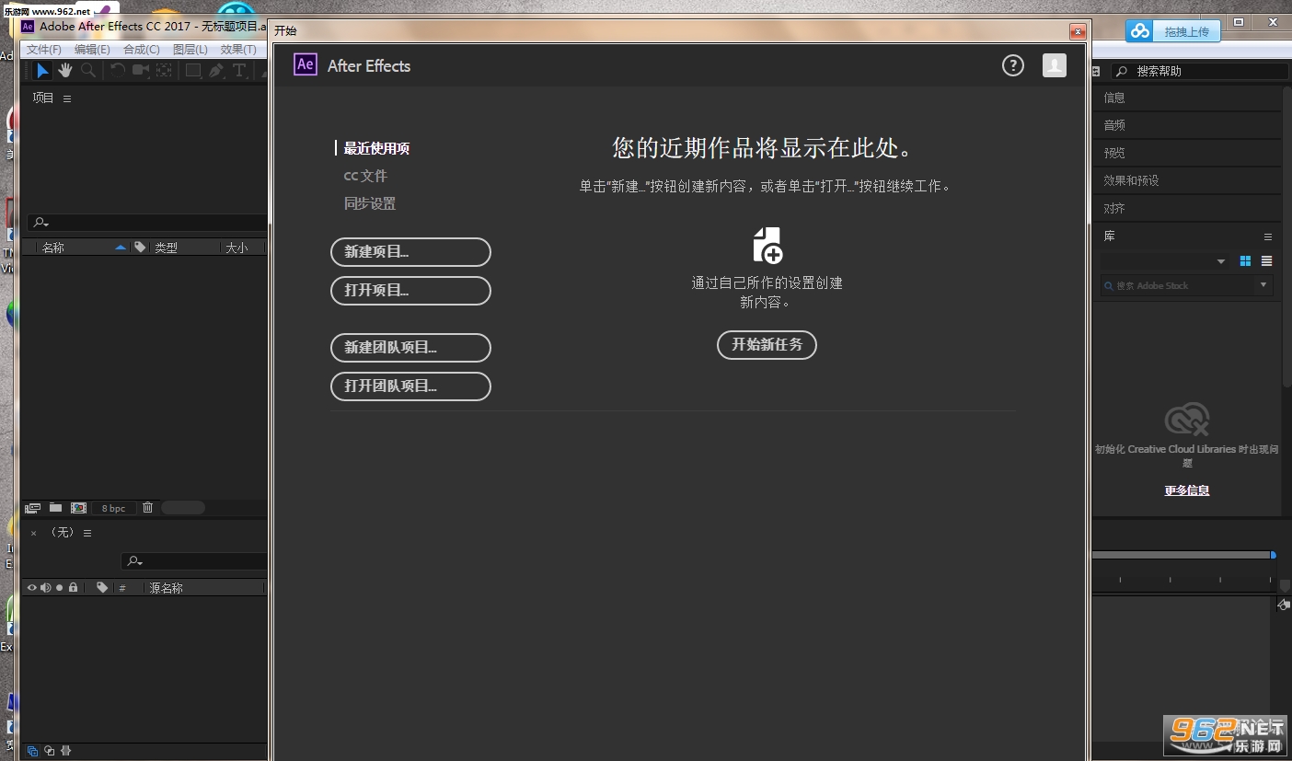Open the Adobe Stock search options dropdown
This screenshot has height=761, width=1292.
coord(1263,285)
